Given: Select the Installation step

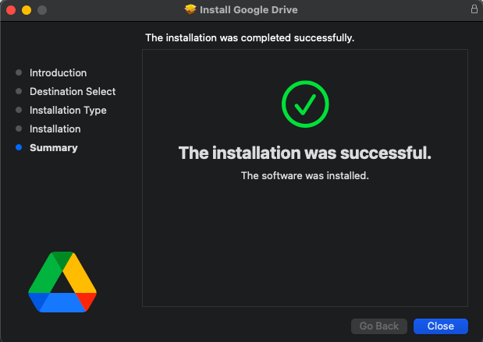Looking at the screenshot, I should click(55, 129).
